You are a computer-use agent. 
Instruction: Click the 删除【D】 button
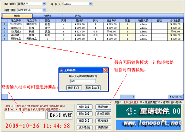pos(84,114)
